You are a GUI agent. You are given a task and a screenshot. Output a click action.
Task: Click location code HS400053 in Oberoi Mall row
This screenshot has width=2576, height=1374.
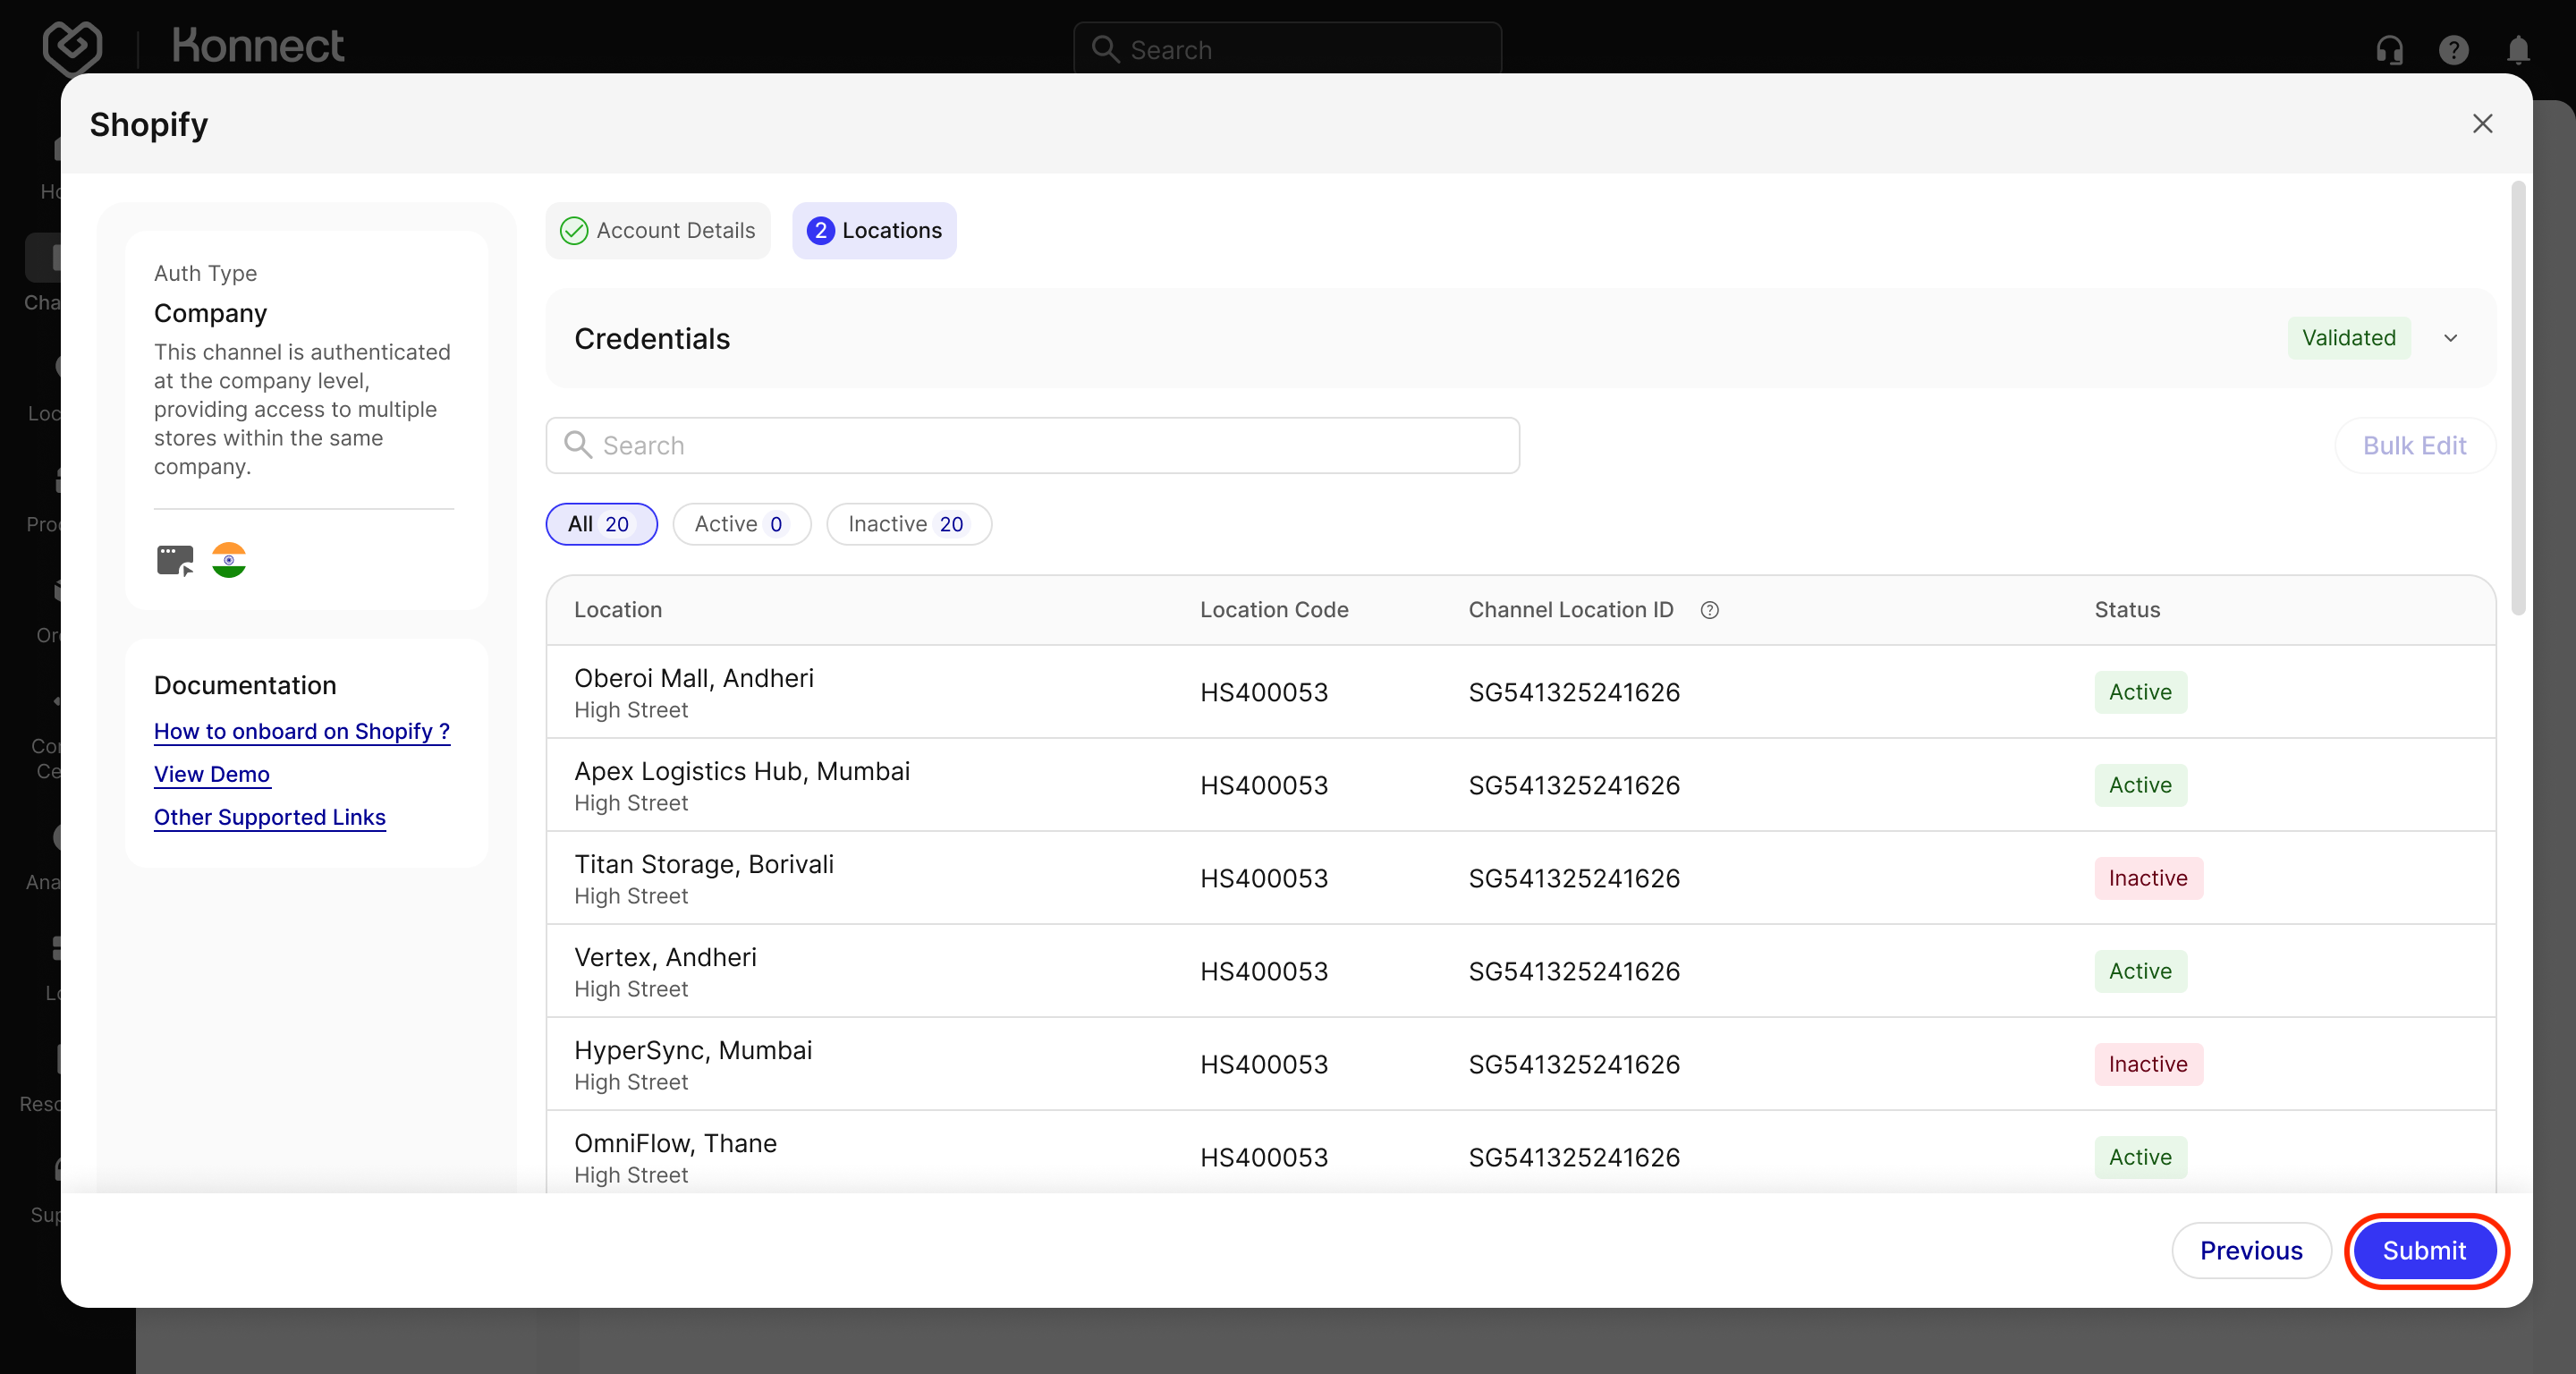tap(1264, 692)
